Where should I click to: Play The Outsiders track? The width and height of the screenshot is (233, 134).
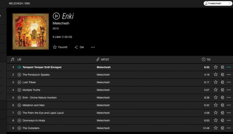pos(19,128)
